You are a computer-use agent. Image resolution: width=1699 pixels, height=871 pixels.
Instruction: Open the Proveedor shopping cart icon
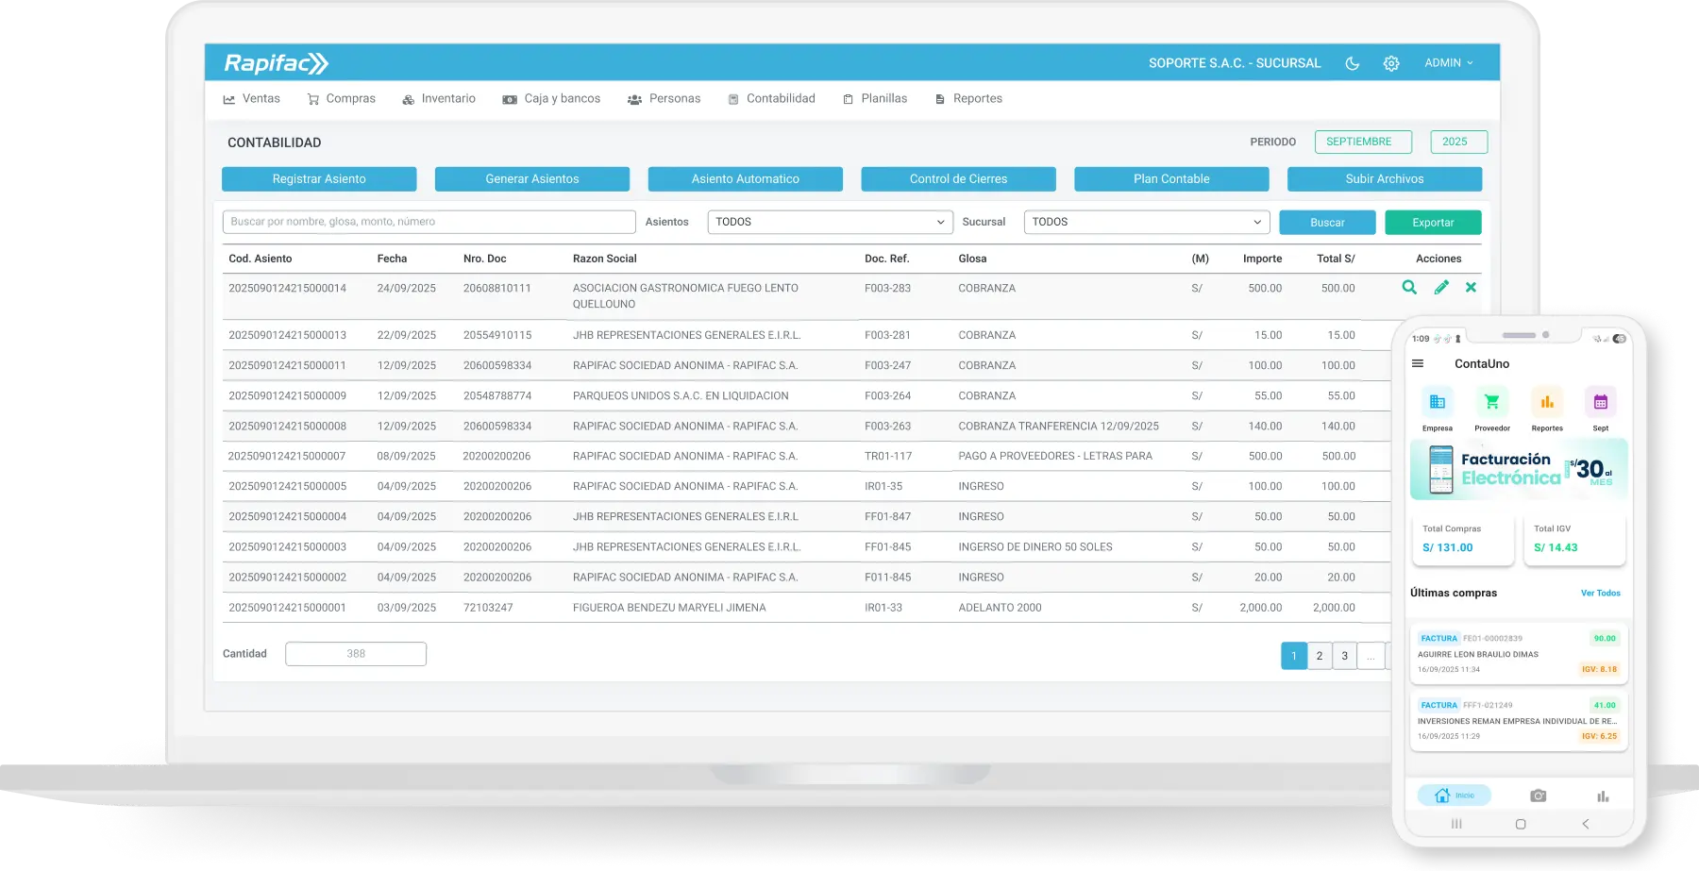click(1491, 403)
